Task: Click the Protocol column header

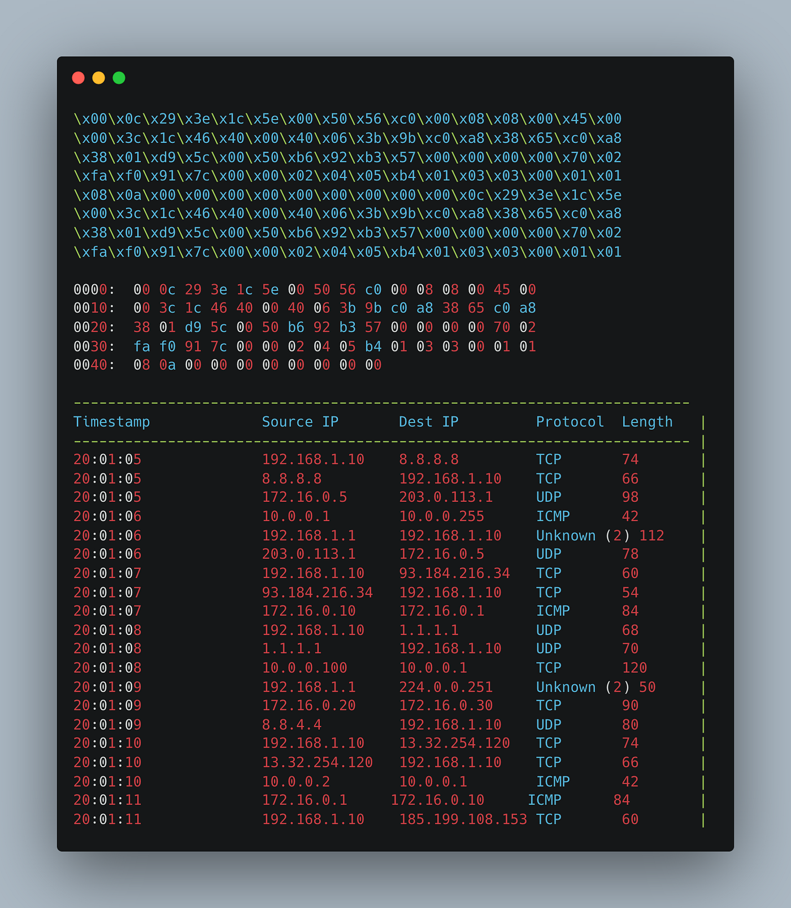Action: [570, 422]
